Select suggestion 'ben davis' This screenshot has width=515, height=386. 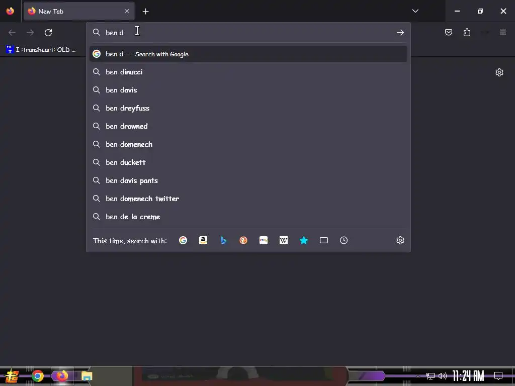[248, 90]
